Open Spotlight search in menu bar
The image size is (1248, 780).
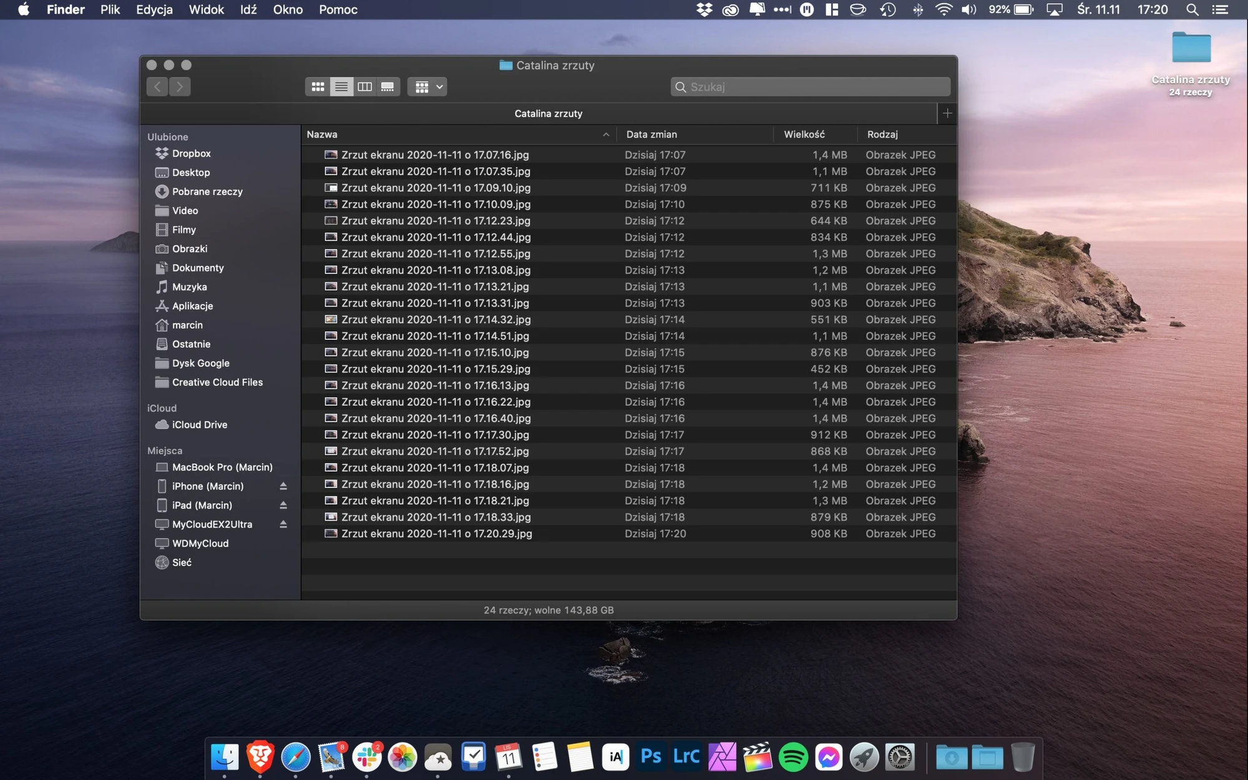pos(1192,9)
